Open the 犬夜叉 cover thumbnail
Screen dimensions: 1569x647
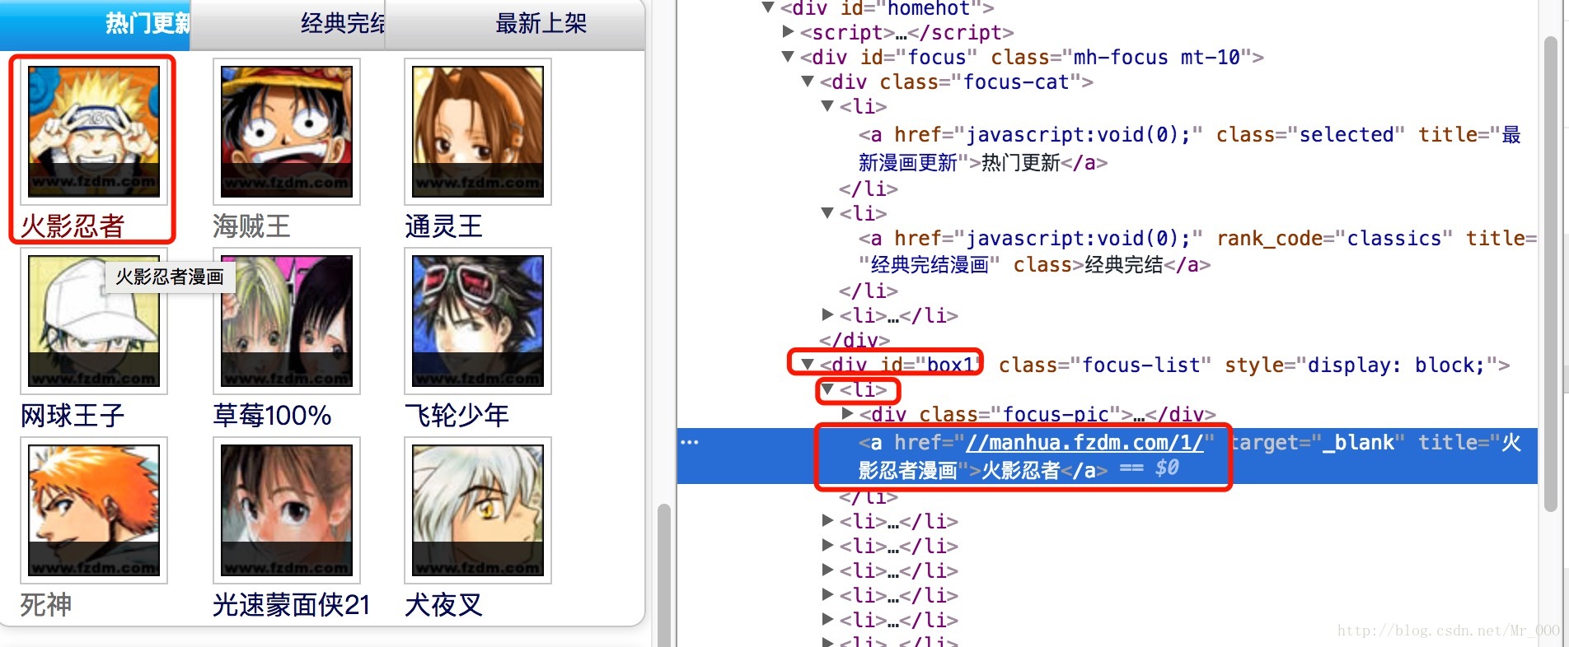point(478,510)
